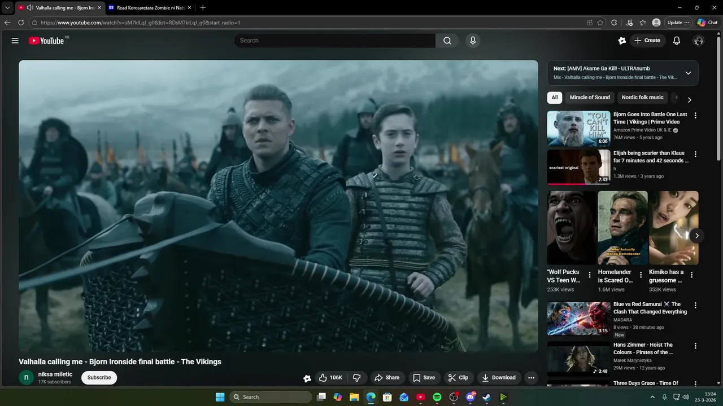Click the sparkle icon left of like button
The width and height of the screenshot is (723, 406).
pyautogui.click(x=307, y=378)
